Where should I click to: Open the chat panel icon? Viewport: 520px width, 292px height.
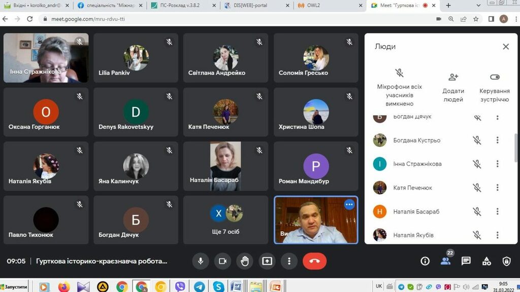(466, 261)
